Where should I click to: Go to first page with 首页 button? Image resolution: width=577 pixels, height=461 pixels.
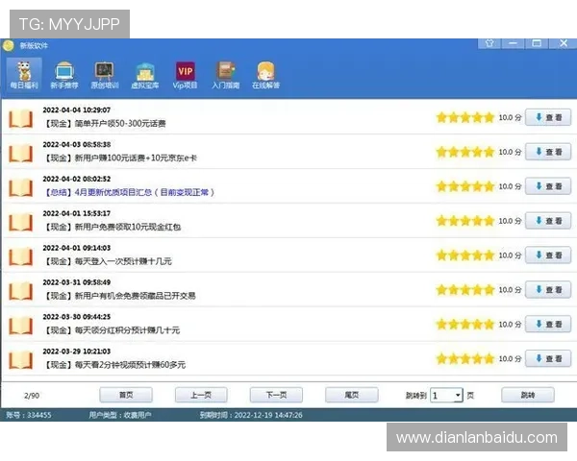(126, 395)
